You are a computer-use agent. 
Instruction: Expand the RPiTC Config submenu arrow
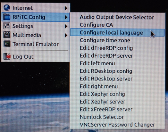66,17
